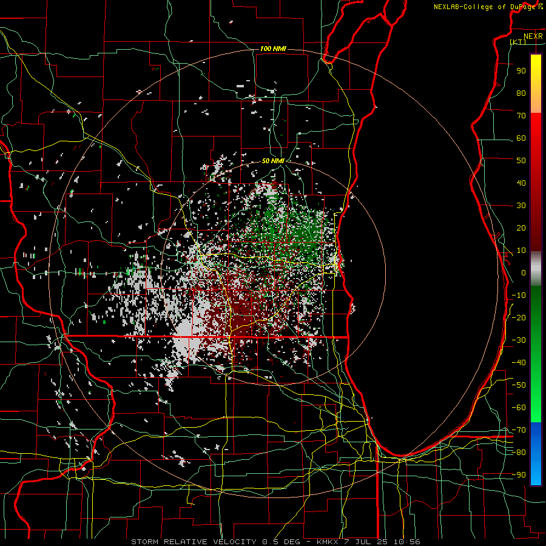Click the -10 value on velocity scale

click(519, 295)
